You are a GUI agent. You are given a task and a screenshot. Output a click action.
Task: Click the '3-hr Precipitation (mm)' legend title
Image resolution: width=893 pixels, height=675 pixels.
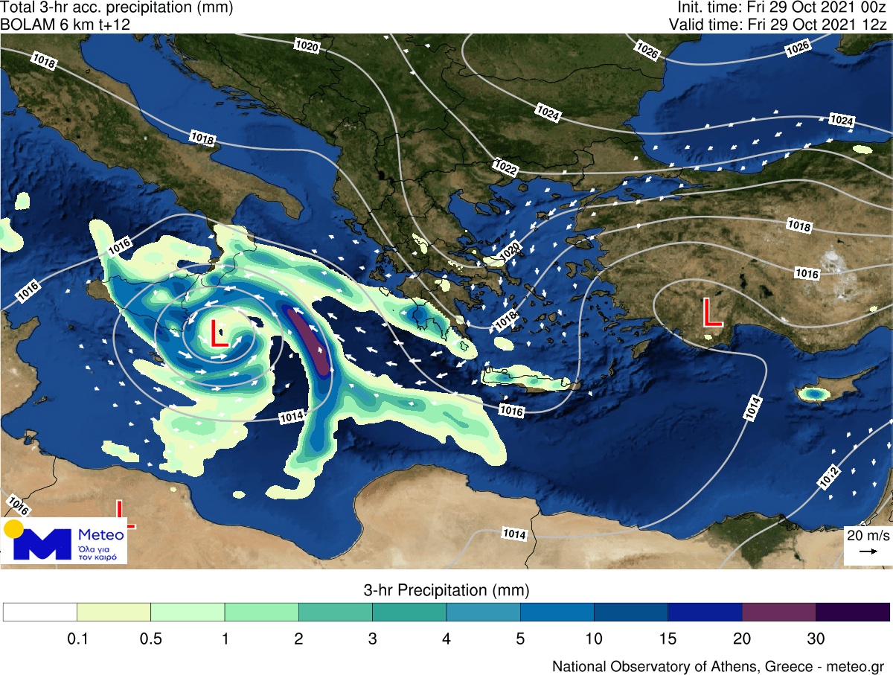coord(446,591)
